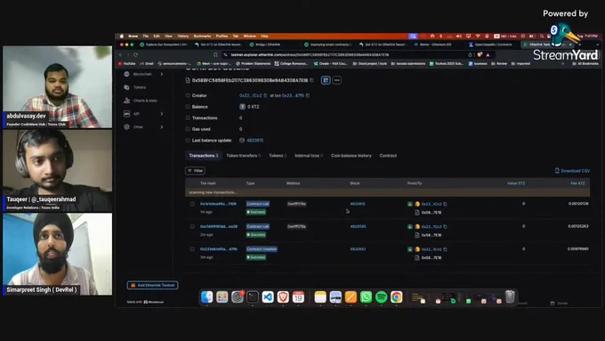The width and height of the screenshot is (605, 341).
Task: Open the Profiles menu in menu bar
Action: point(222,37)
